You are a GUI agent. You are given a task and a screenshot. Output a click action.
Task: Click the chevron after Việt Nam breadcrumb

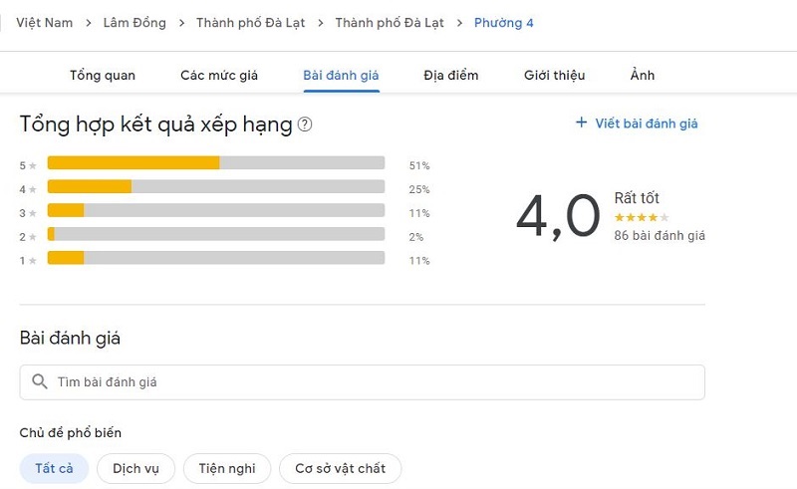[x=89, y=23]
